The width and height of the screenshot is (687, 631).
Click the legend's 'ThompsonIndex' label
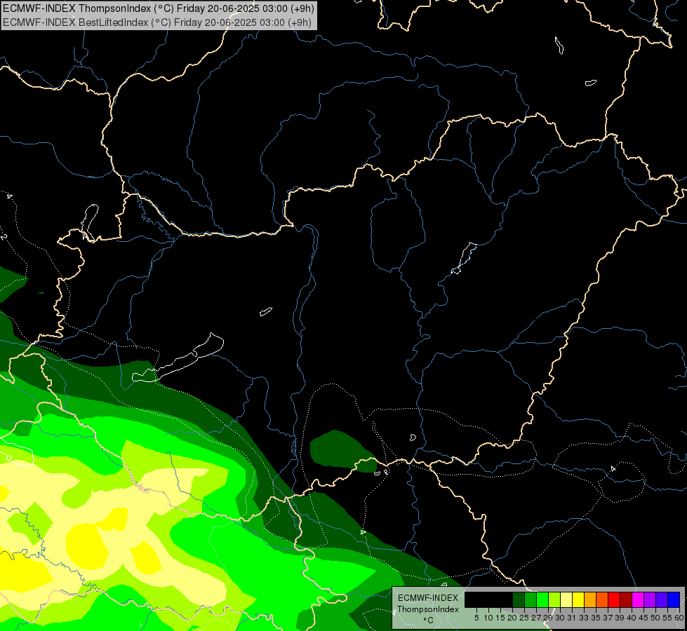(x=428, y=609)
